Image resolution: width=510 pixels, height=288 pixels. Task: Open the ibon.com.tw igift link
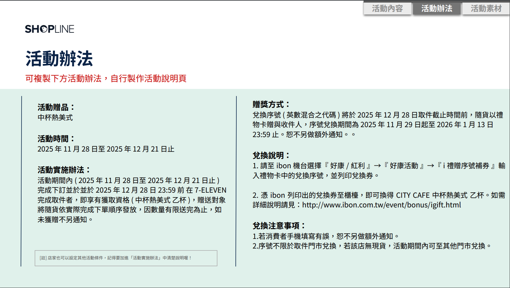(381, 205)
